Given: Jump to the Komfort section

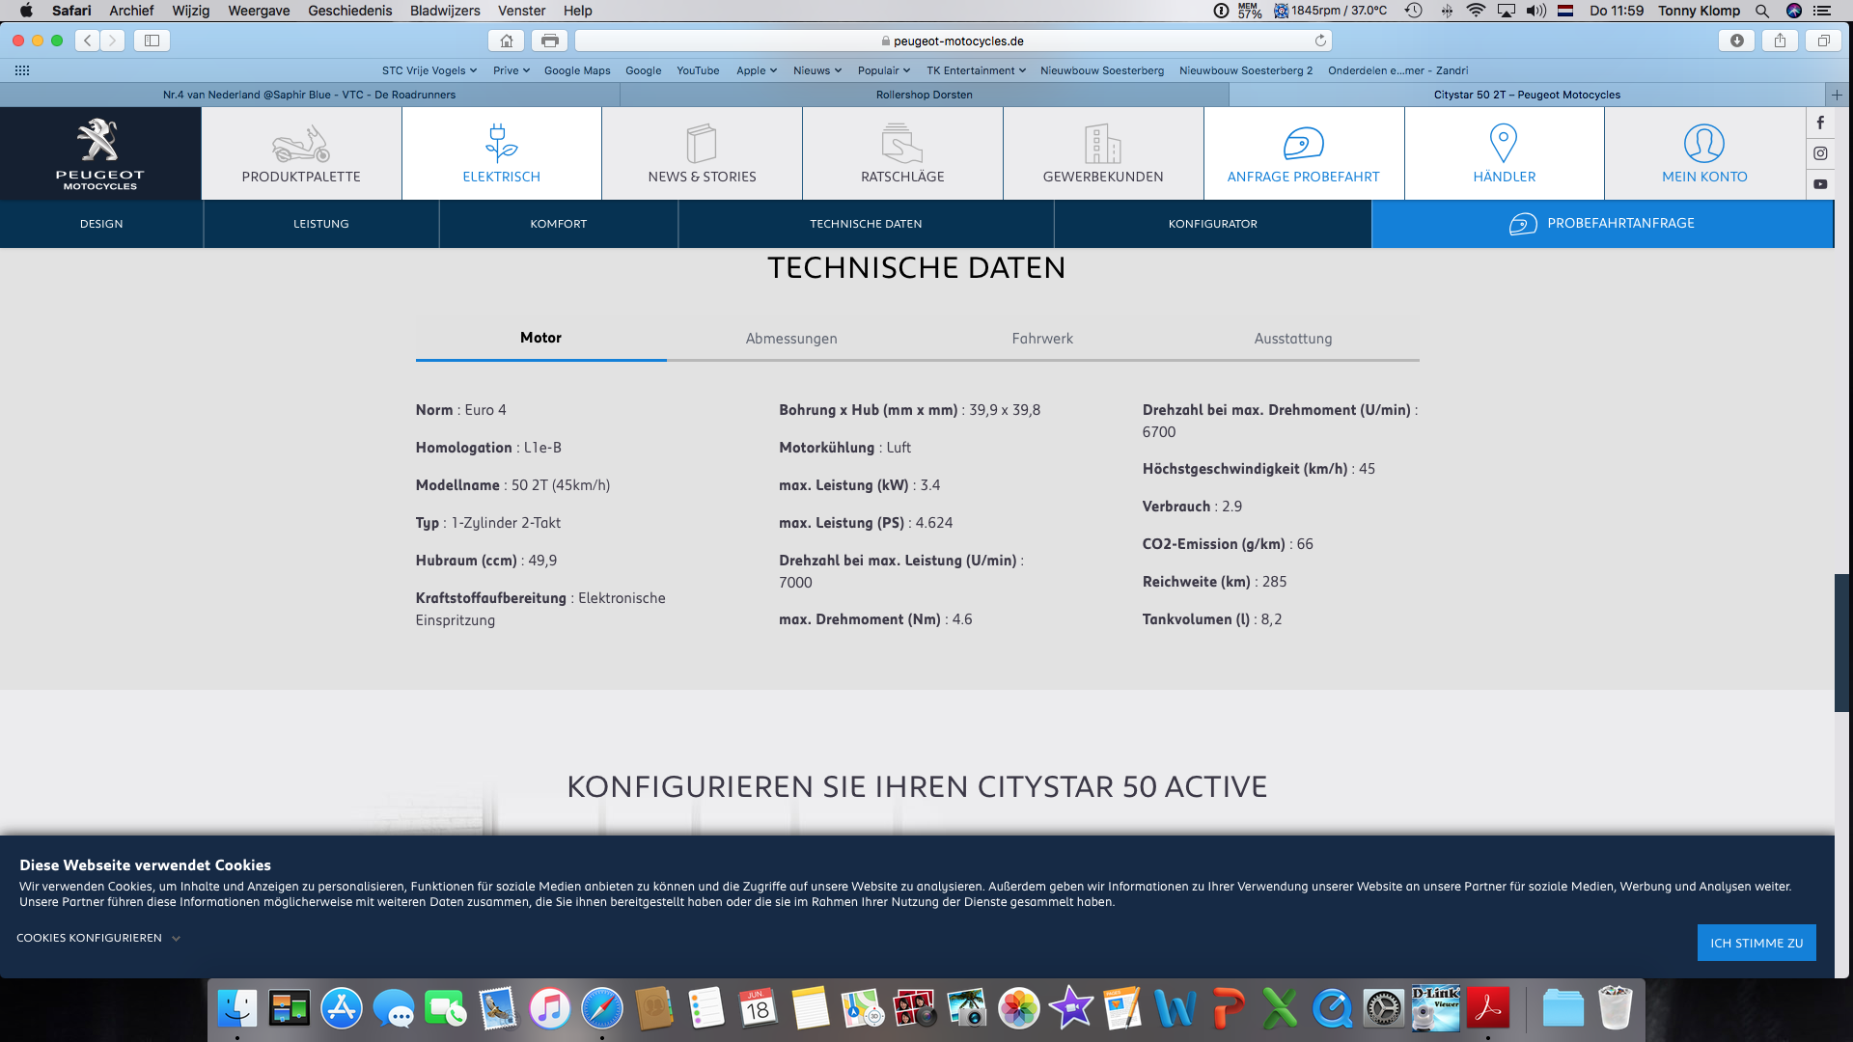Looking at the screenshot, I should click(558, 224).
